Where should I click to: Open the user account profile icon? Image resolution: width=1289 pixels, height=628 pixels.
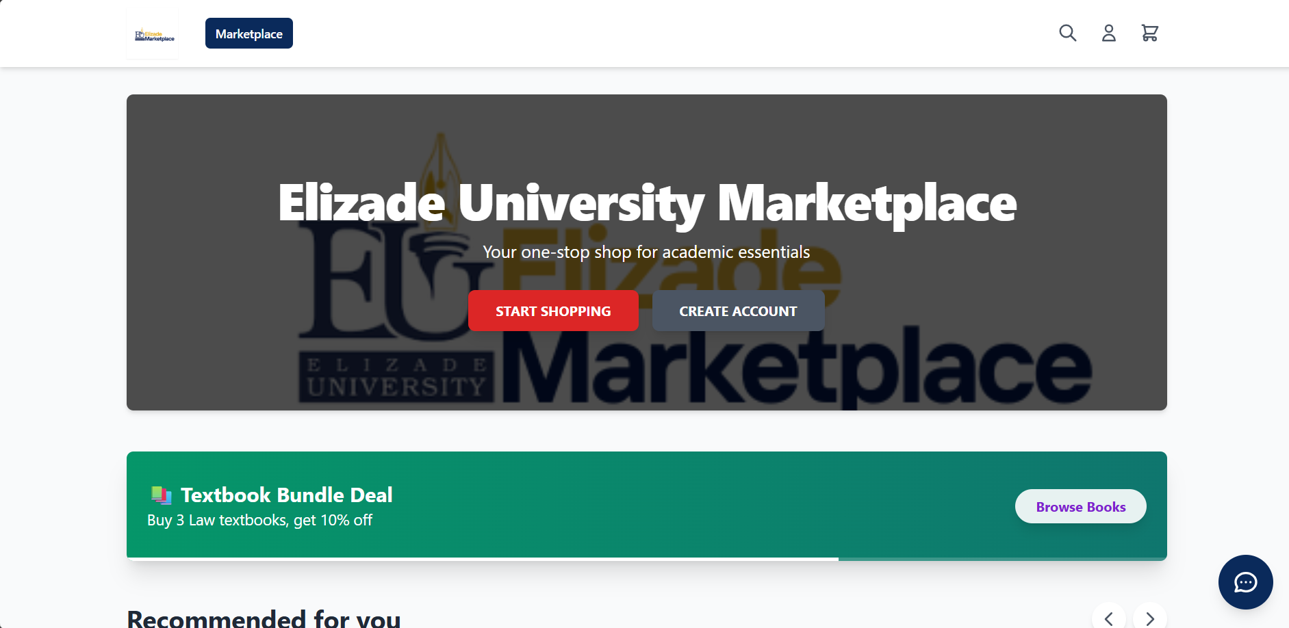tap(1108, 33)
